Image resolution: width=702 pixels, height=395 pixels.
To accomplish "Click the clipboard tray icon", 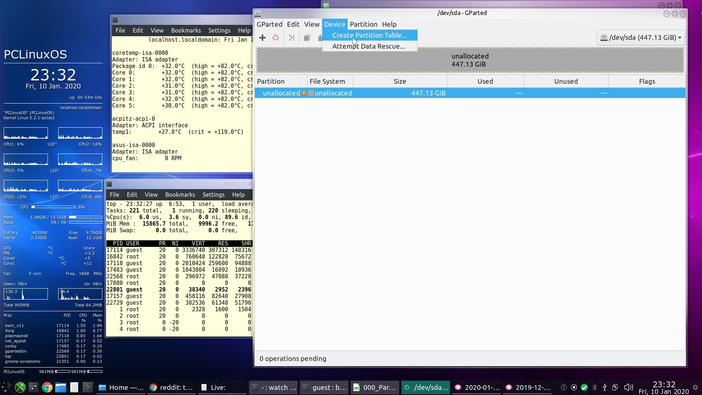I will [x=615, y=387].
